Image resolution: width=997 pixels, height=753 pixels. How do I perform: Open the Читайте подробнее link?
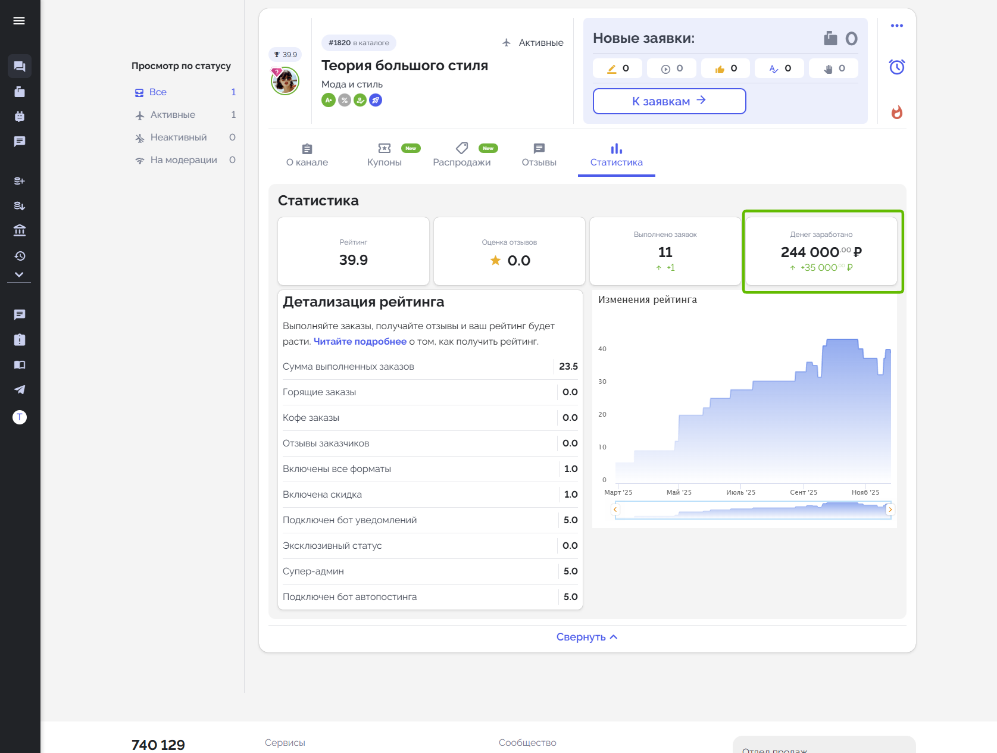tap(360, 342)
